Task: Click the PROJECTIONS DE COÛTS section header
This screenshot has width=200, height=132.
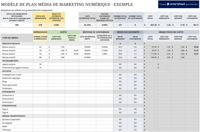Action: [171, 32]
